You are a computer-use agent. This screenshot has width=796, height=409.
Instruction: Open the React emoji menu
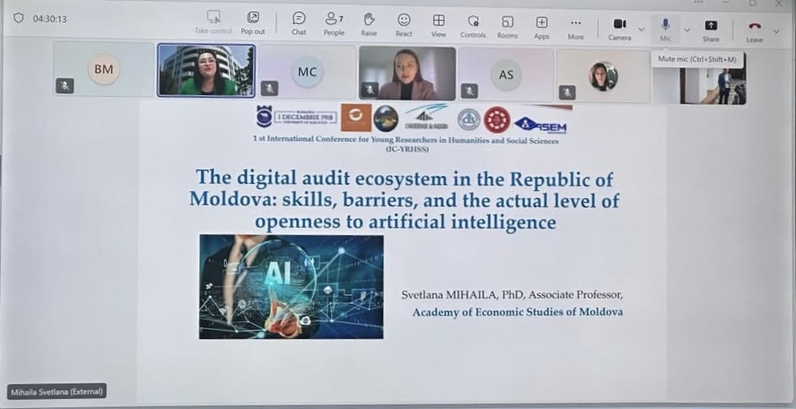[x=404, y=23]
